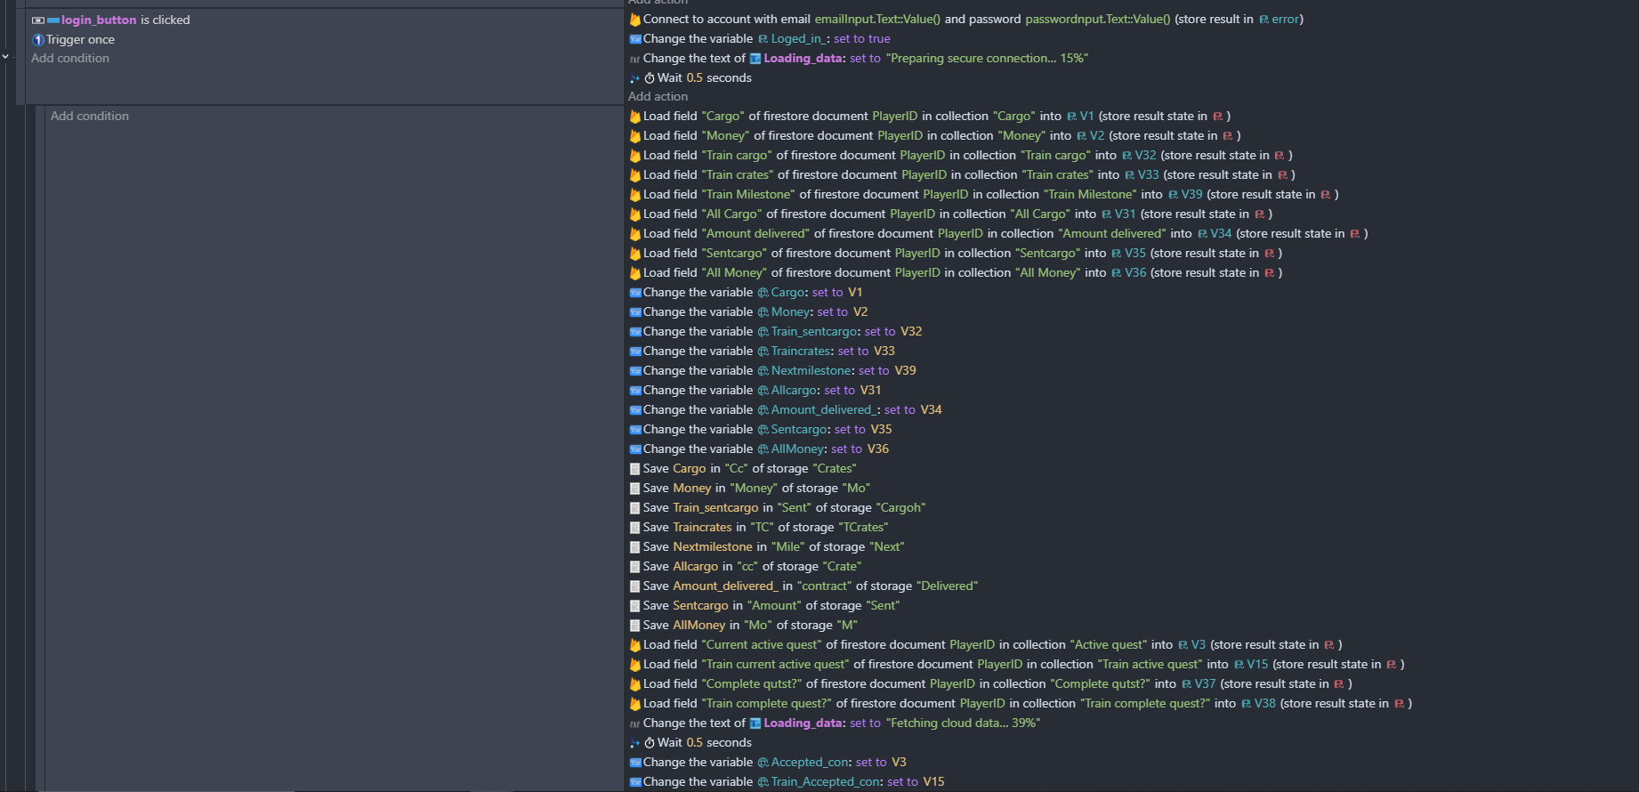Click Allcargo variable in Change the variable row

click(794, 390)
